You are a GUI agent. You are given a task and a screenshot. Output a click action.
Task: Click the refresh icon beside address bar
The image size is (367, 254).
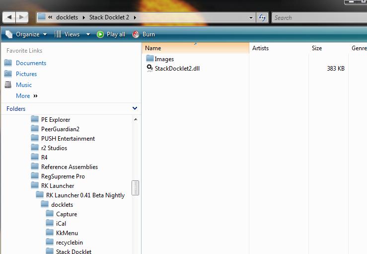click(262, 17)
